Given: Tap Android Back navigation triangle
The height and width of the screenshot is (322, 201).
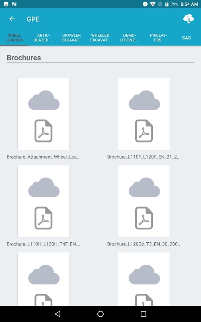Looking at the screenshot, I should click(57, 314).
